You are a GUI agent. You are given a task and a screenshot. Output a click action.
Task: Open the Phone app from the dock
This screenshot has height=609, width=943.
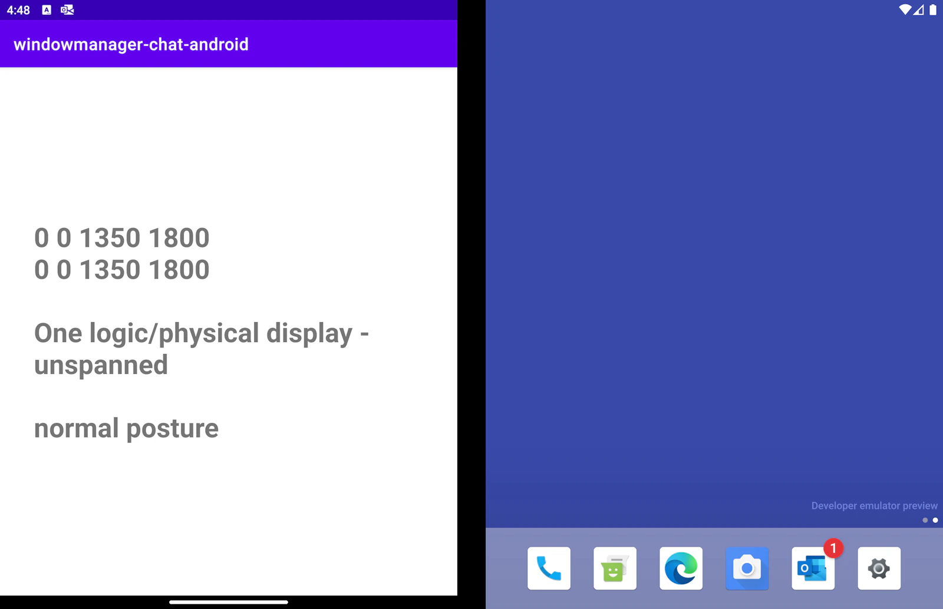548,568
